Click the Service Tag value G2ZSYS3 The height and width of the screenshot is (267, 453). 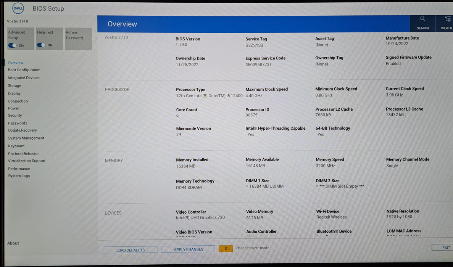pos(254,45)
